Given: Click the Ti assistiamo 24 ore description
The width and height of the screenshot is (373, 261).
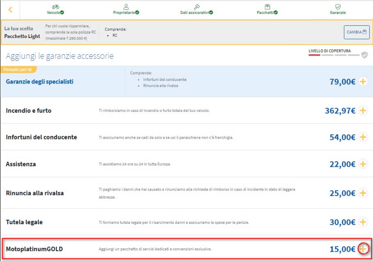Looking at the screenshot, I should click(x=135, y=164).
